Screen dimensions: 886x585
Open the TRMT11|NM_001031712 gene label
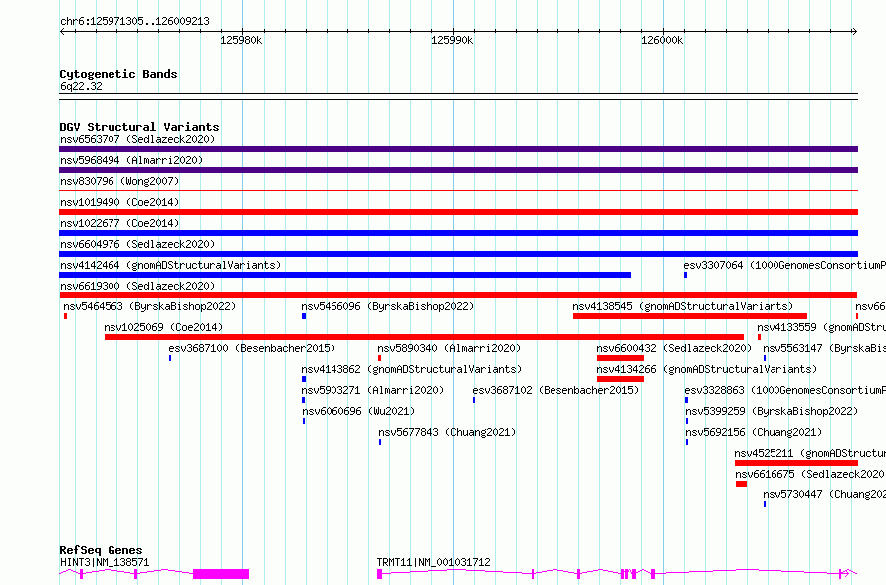(x=433, y=562)
